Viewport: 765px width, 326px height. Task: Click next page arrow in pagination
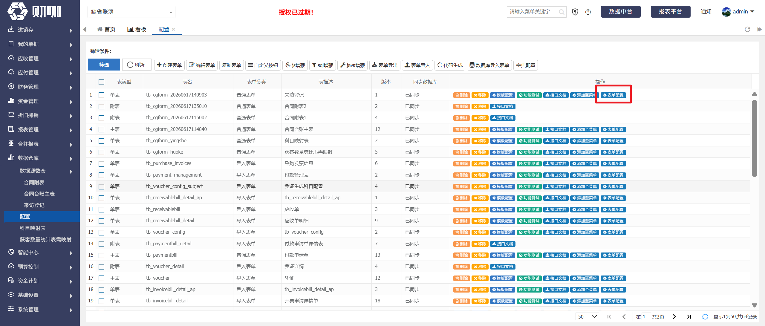click(x=674, y=317)
